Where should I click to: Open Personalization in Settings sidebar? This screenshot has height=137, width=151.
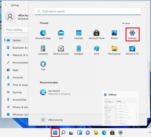point(16,62)
